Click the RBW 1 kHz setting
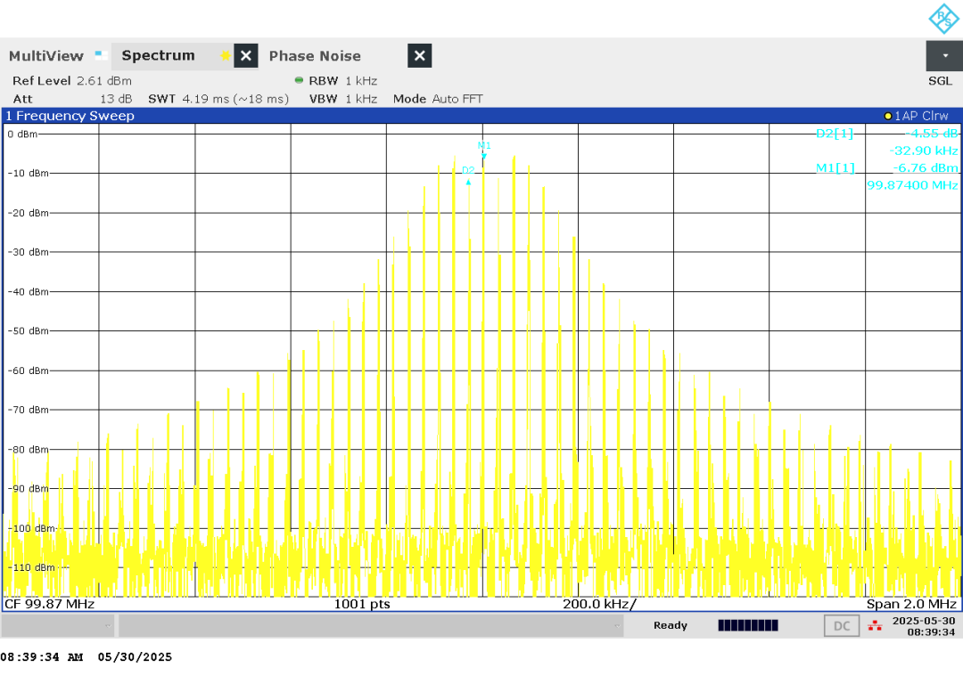Screen dimensions: 963x676 [x=342, y=81]
